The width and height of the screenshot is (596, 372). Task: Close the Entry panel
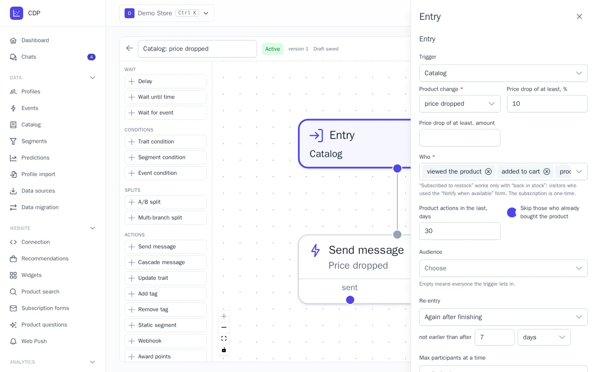pyautogui.click(x=579, y=17)
